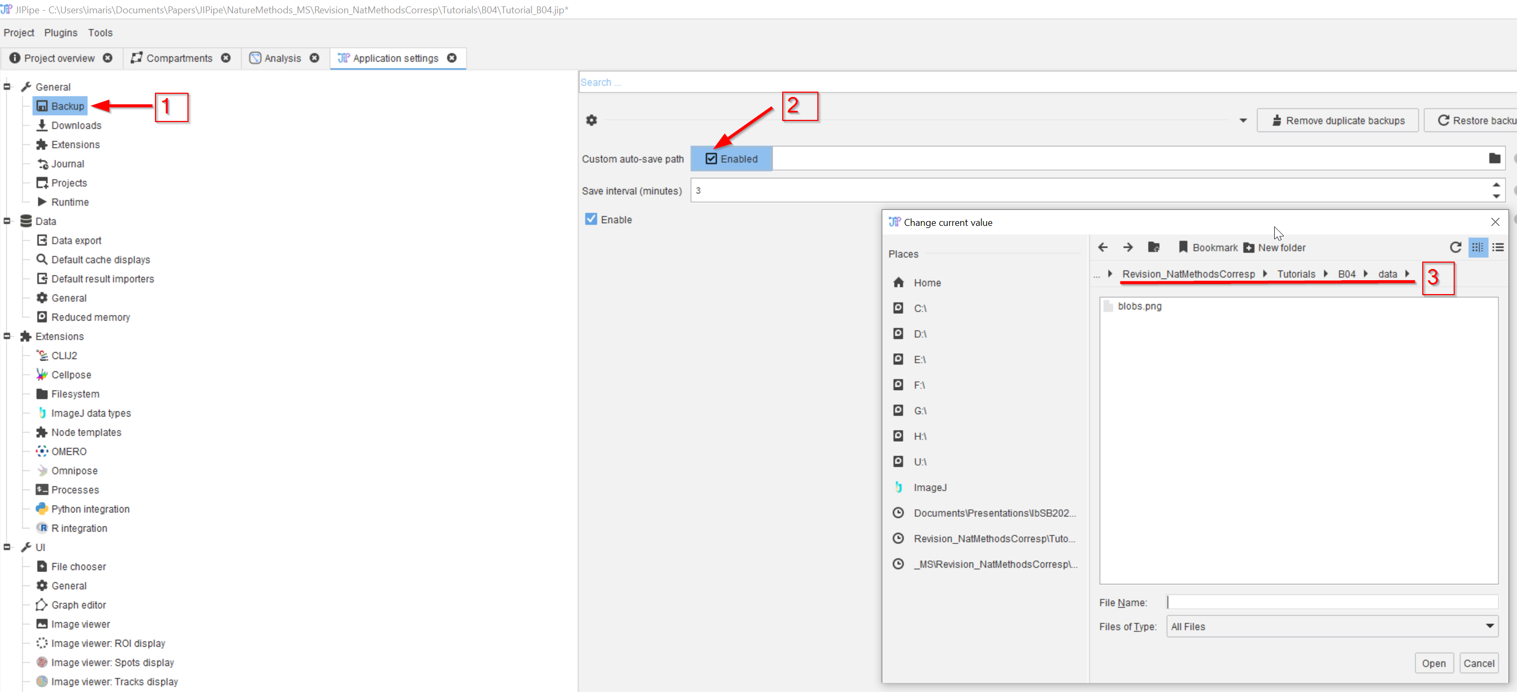1517x692 pixels.
Task: Toggle the Enabled checkbox for custom auto-save path
Action: pyautogui.click(x=711, y=159)
